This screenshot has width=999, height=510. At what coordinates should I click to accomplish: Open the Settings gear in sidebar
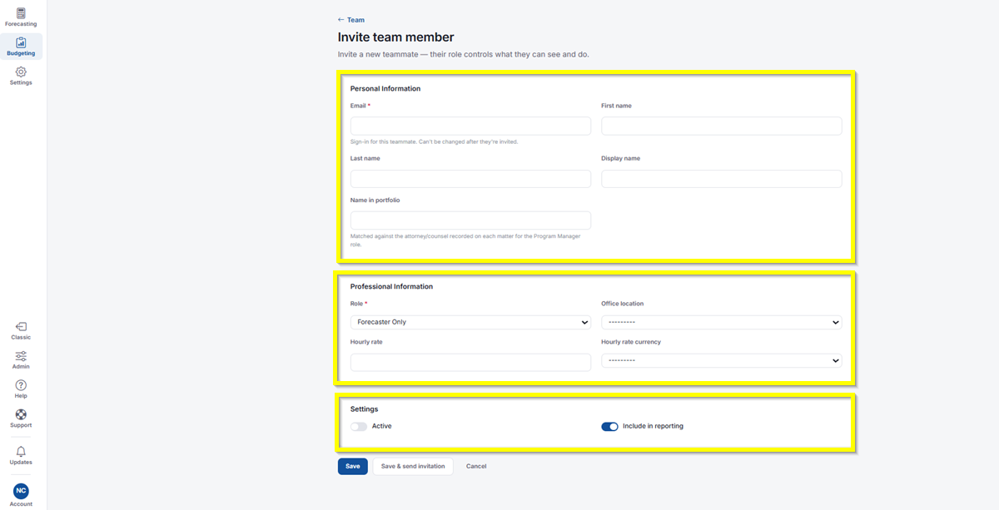pos(21,72)
